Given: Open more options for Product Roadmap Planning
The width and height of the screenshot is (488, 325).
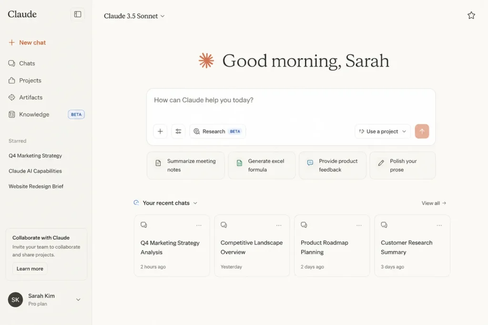Looking at the screenshot, I should coord(359,225).
